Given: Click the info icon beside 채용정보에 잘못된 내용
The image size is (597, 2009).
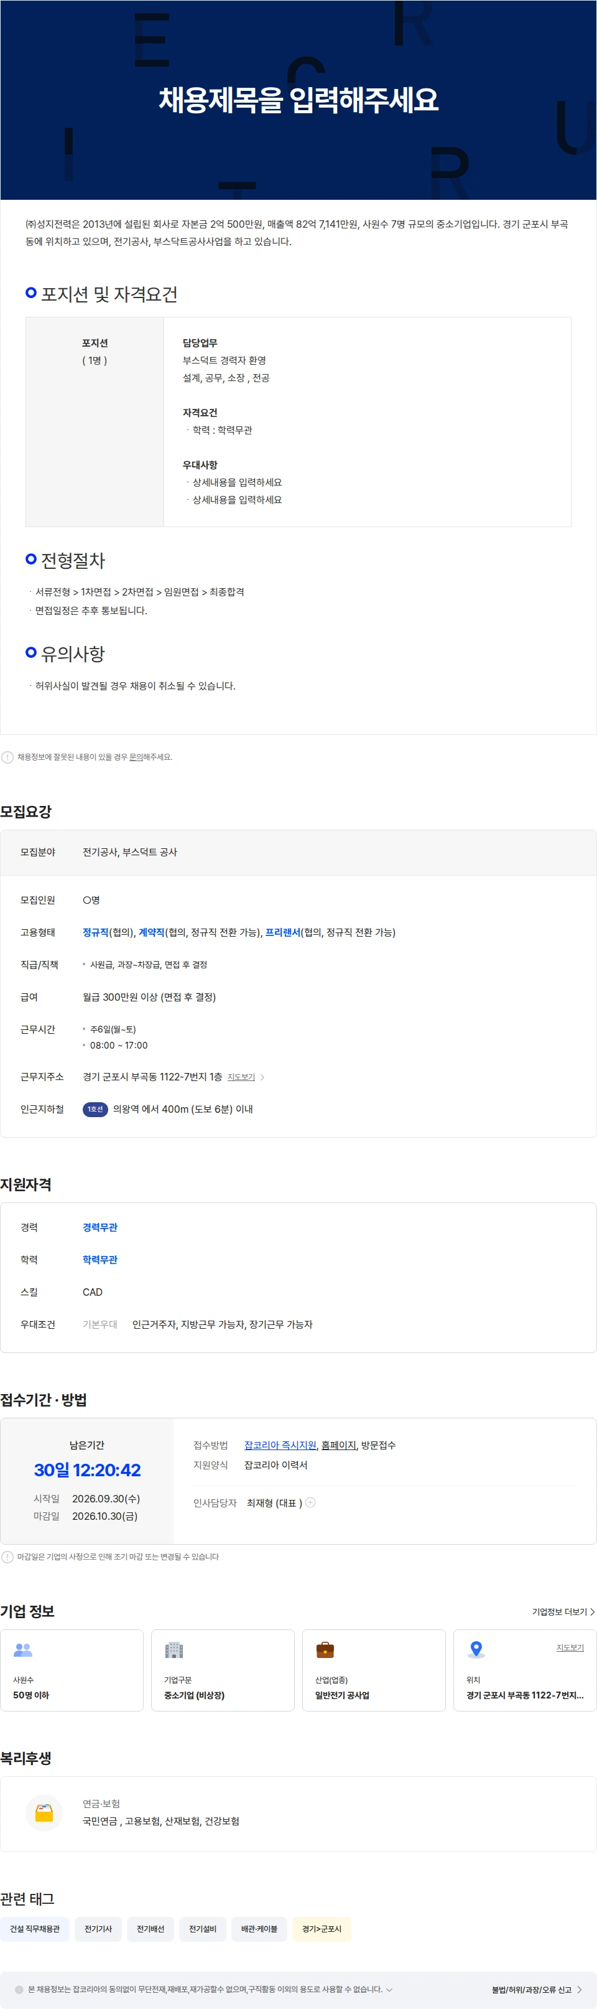Looking at the screenshot, I should coord(7,757).
